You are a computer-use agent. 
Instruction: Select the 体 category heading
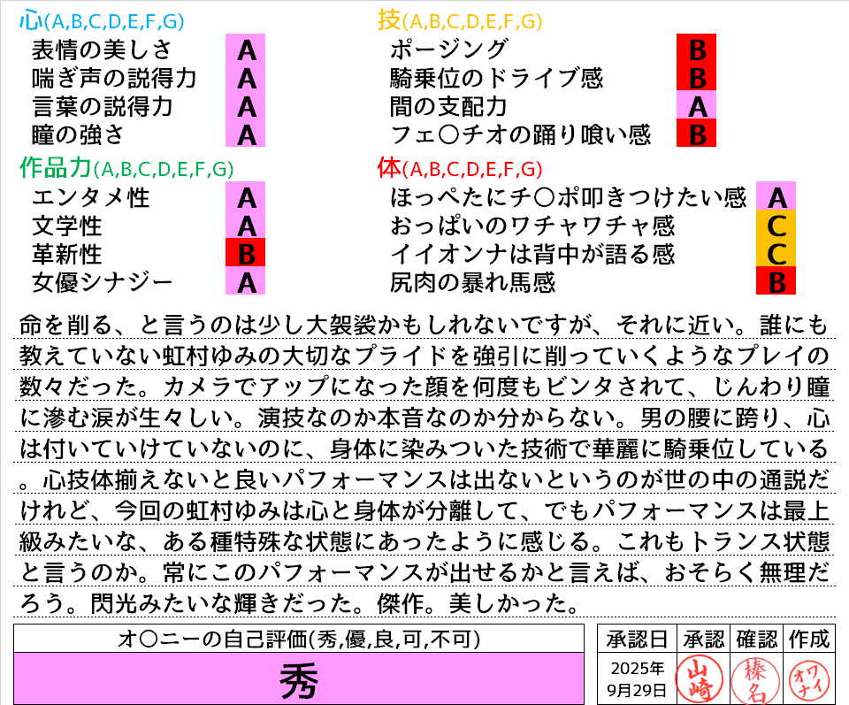point(460,168)
